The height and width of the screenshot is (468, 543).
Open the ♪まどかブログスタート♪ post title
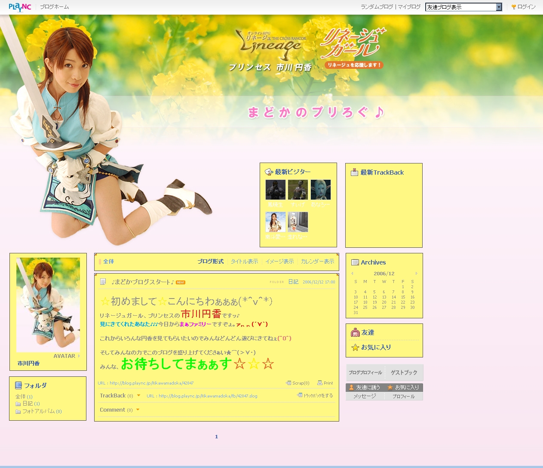pos(142,282)
